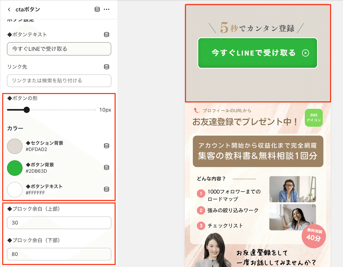This screenshot has width=343, height=267.
Task: Click the #DFDAD2 hex value text
Action: [36, 149]
